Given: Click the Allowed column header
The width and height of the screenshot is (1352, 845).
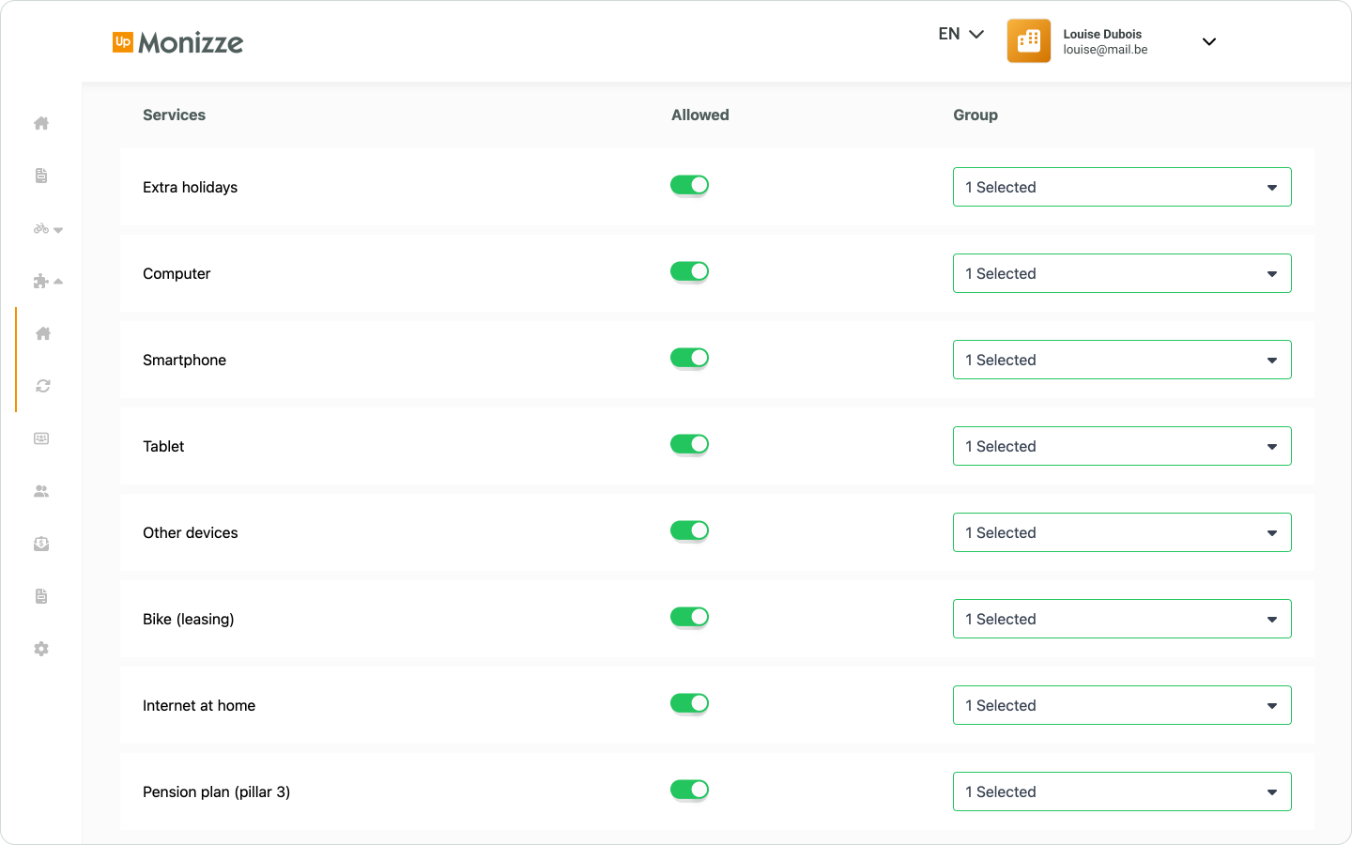Looking at the screenshot, I should coord(699,115).
